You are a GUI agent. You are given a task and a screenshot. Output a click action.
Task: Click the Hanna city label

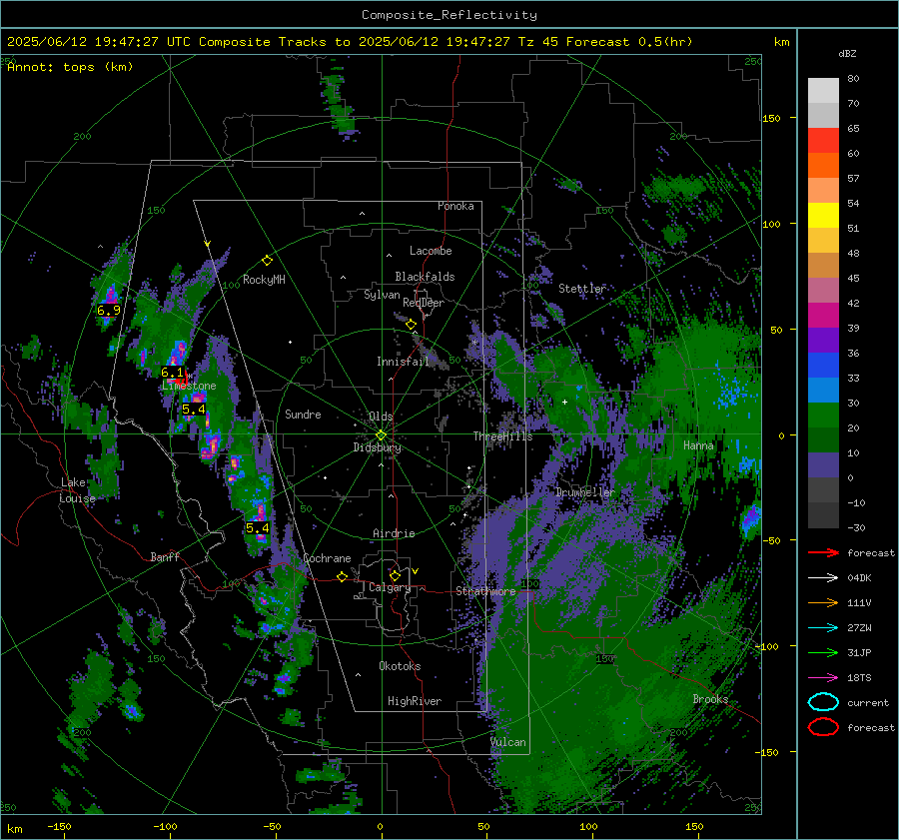tap(698, 444)
